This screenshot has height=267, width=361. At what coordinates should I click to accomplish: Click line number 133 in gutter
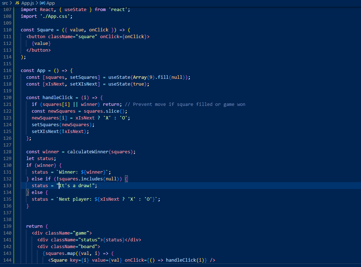7,186
